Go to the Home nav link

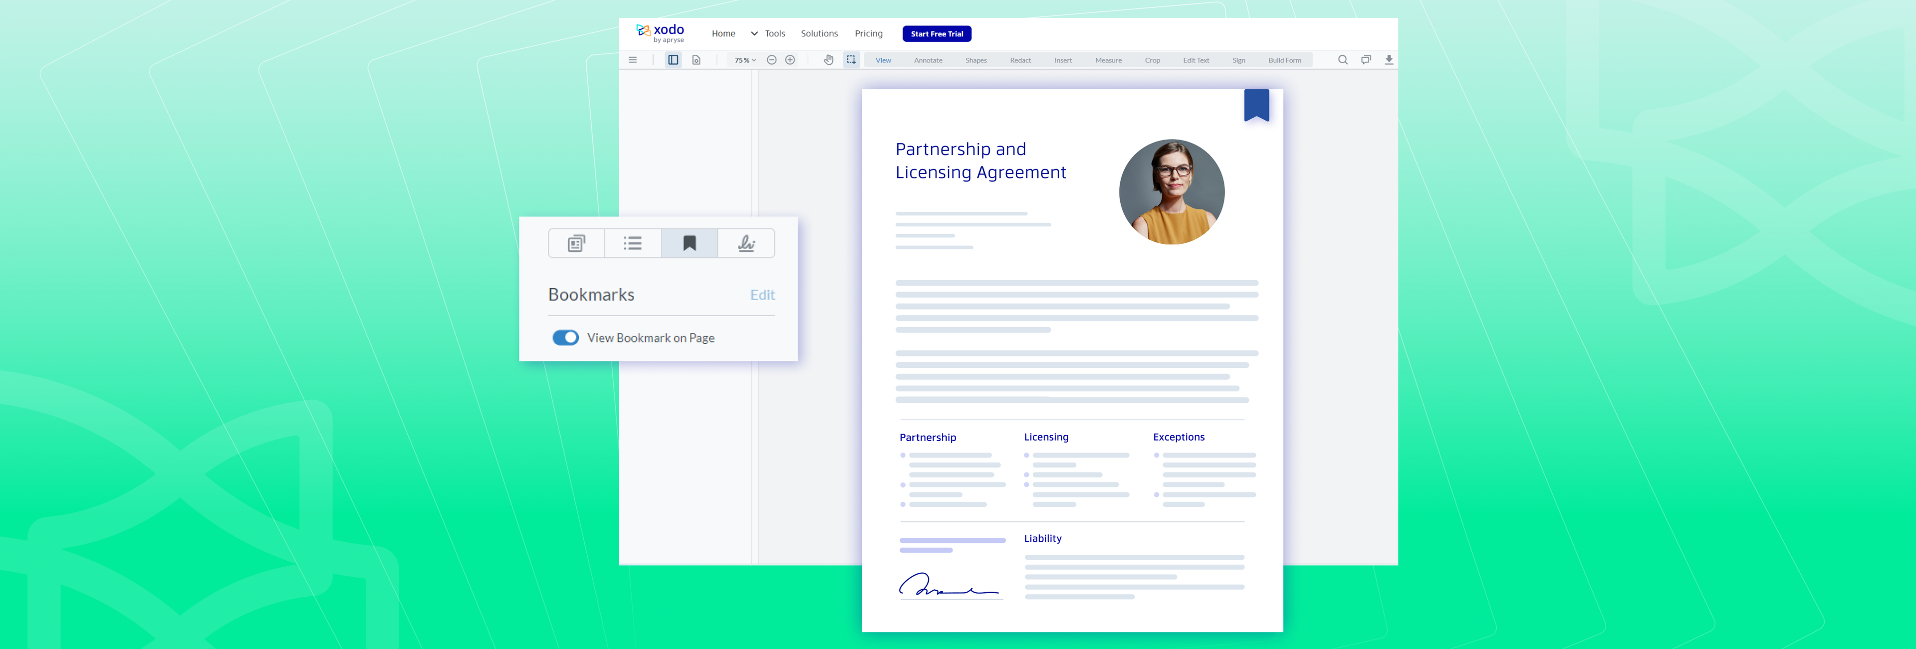[723, 33]
